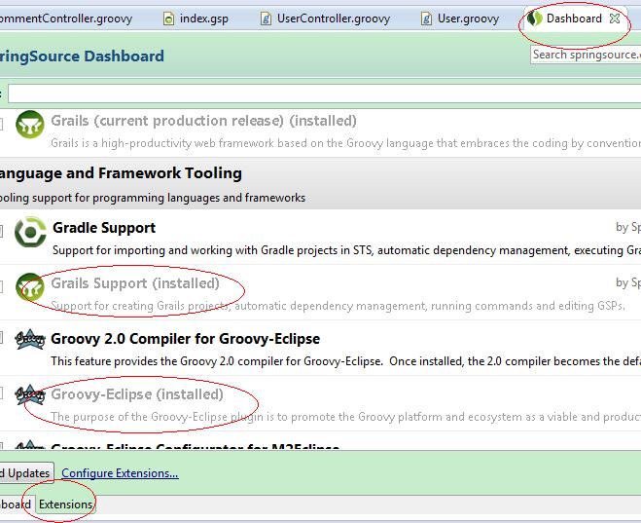Click the tooling support subtitle text
Viewport: 641px width, 523px height.
coord(153,198)
